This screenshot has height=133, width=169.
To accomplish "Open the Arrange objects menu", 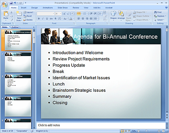I will 121,16.
